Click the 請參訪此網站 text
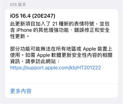The width and height of the screenshot is (123, 104). [x=40, y=61]
